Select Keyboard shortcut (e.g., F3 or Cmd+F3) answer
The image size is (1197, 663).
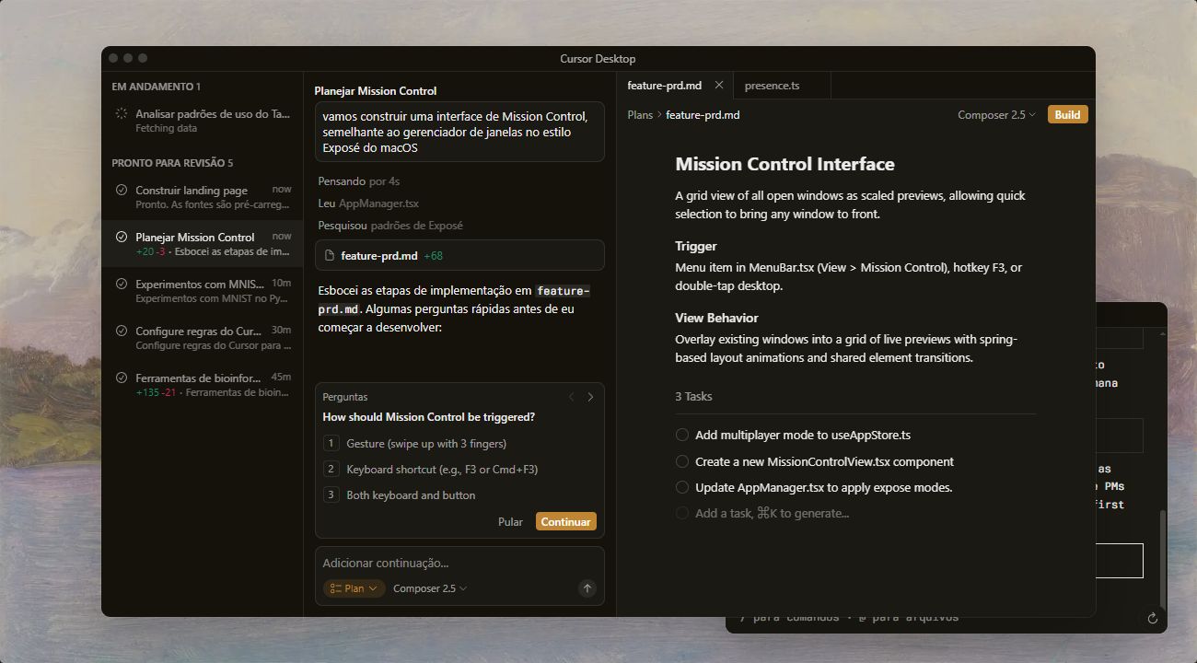tap(459, 469)
